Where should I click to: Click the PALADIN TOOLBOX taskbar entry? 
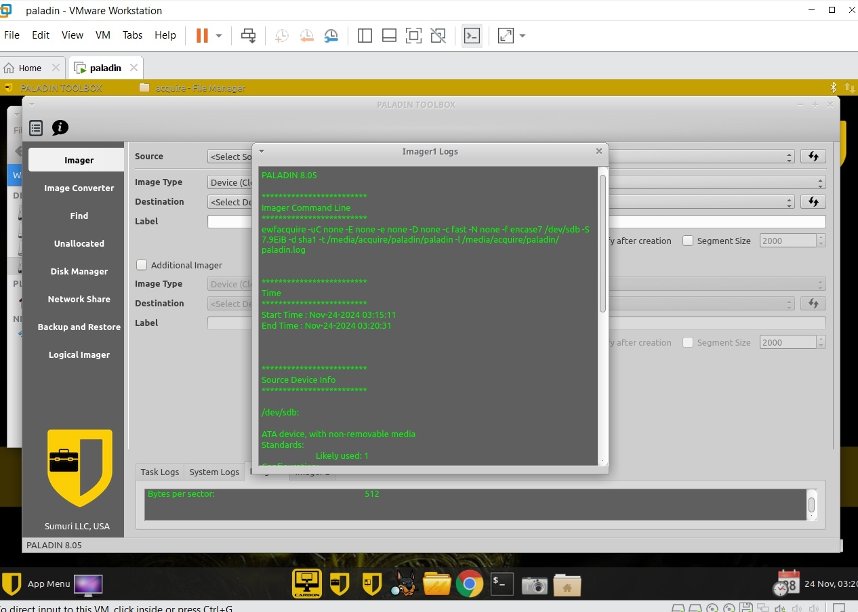(54, 87)
